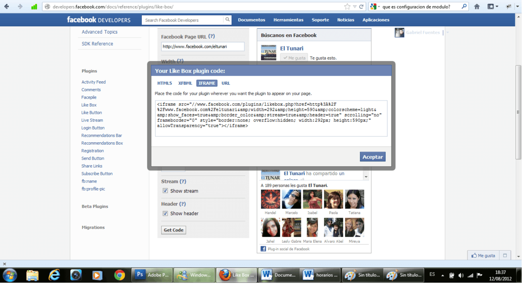Viewport: 522px width, 293px height.
Task: Select the XFBML code tab
Action: (185, 83)
